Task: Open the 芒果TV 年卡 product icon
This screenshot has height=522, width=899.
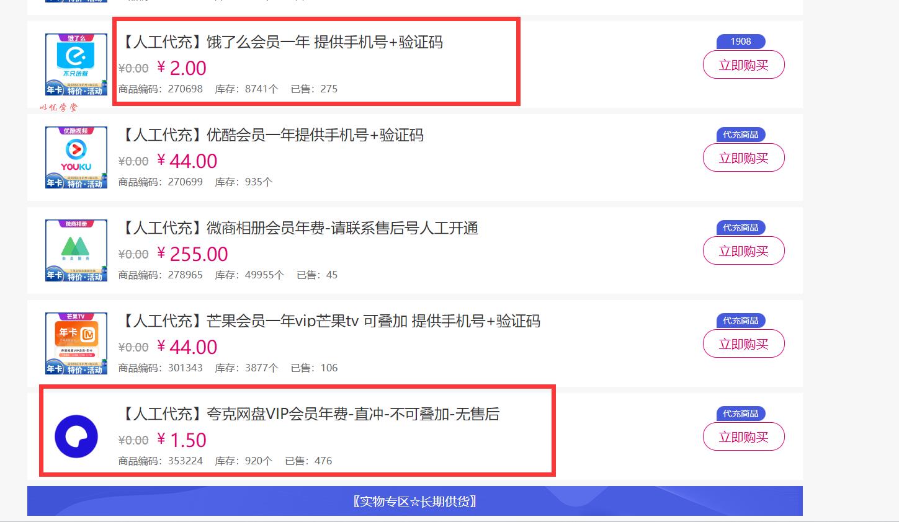Action: click(76, 343)
